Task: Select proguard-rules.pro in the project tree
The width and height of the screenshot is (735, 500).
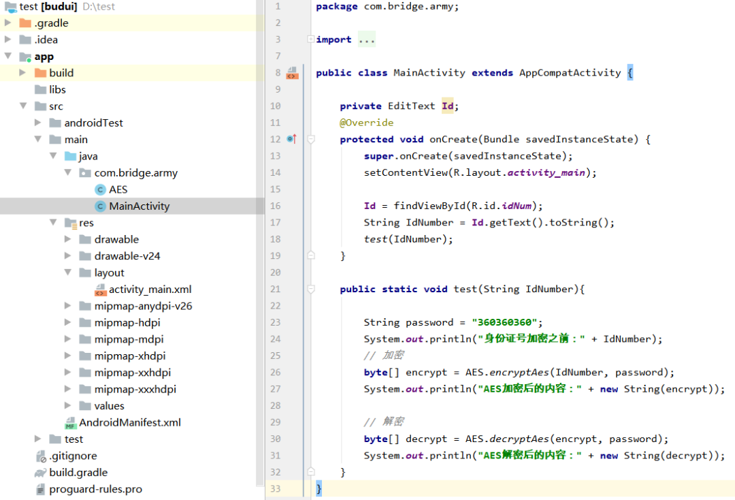Action: click(96, 489)
